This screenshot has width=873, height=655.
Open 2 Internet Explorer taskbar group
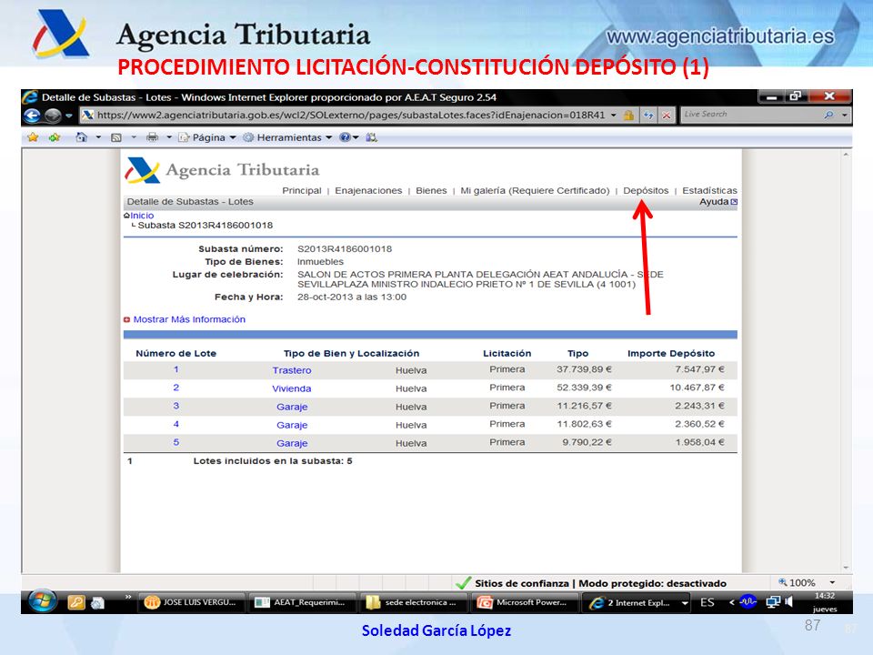[636, 602]
